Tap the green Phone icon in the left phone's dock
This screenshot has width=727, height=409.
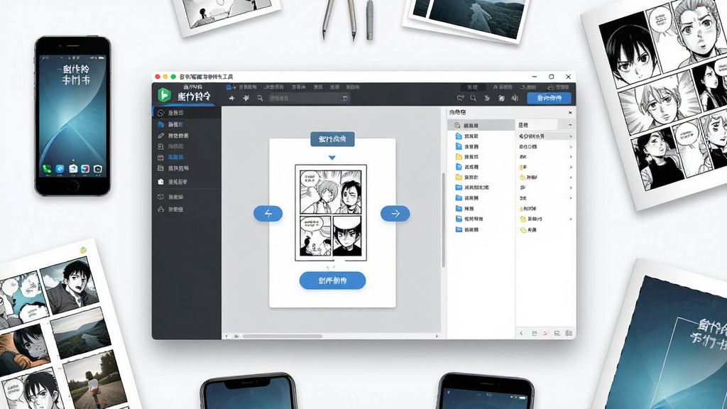pyautogui.click(x=48, y=169)
